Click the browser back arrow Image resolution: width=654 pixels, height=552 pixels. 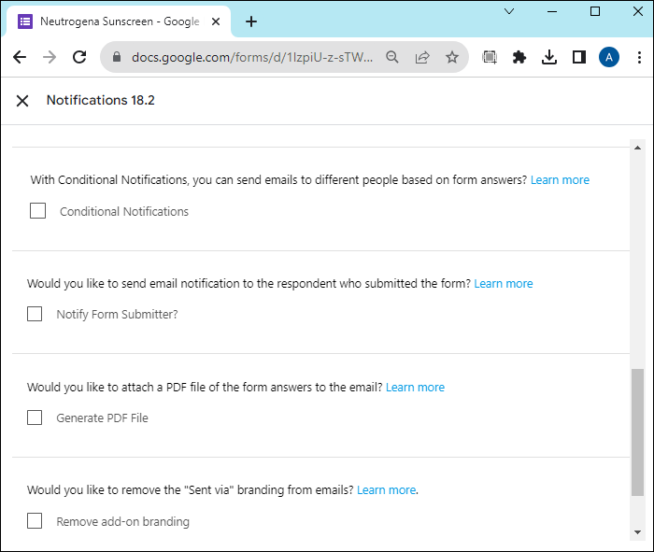point(20,58)
